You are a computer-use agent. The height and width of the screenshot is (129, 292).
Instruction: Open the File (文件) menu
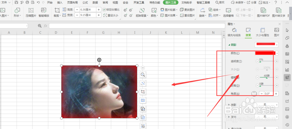coord(5,2)
